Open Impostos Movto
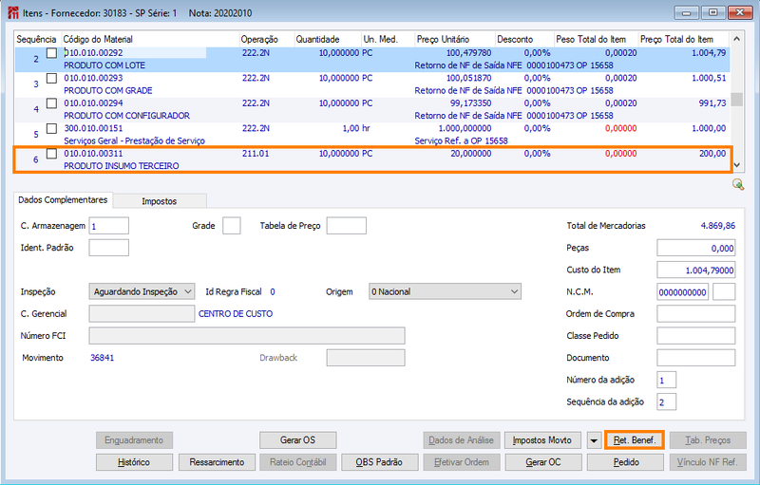 pyautogui.click(x=542, y=440)
